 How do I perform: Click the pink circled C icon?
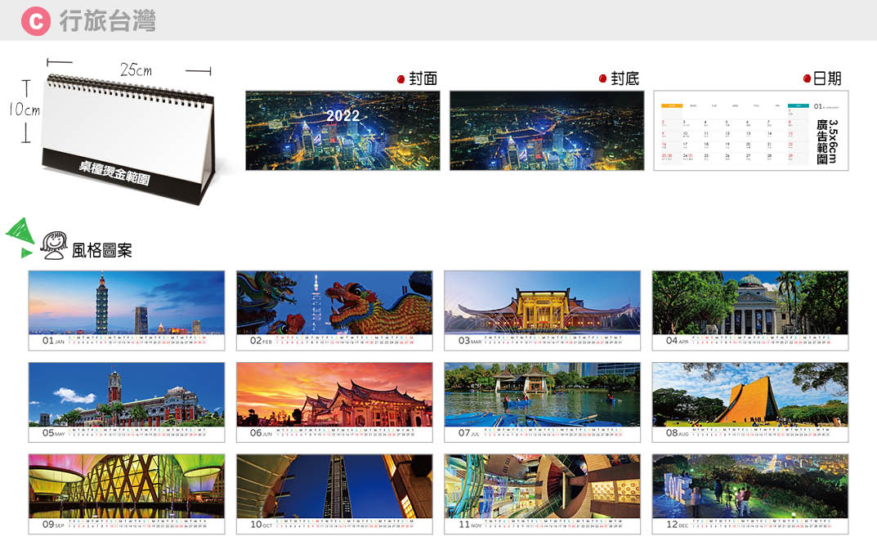(35, 21)
